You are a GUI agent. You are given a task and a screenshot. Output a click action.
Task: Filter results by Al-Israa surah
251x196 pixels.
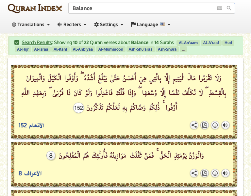click(41, 49)
